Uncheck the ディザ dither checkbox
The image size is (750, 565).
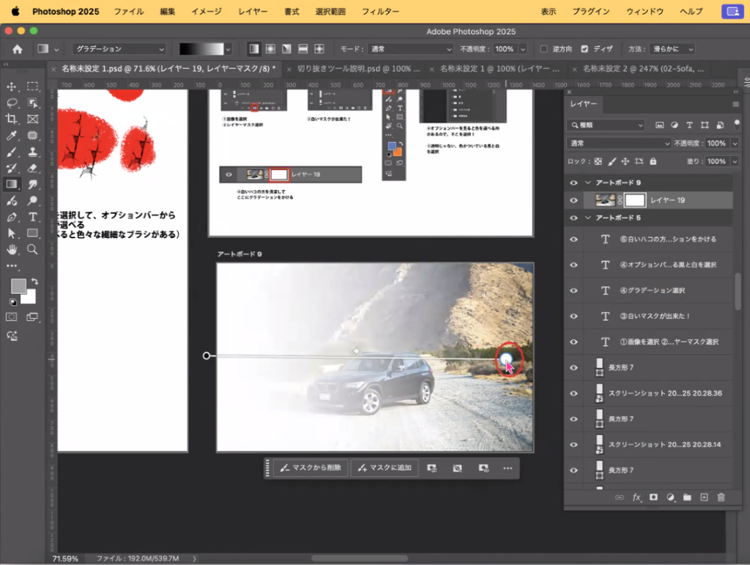pyautogui.click(x=584, y=49)
